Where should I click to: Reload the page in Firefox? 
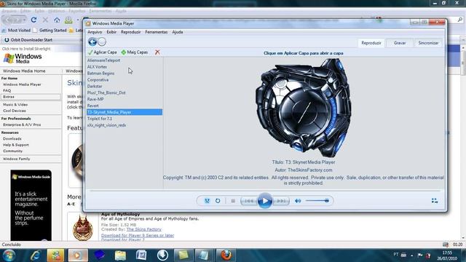33,20
